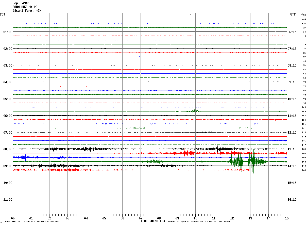307x225 pixels.
Task: Click the black seismic spike near minute 11
Action: click(219, 149)
